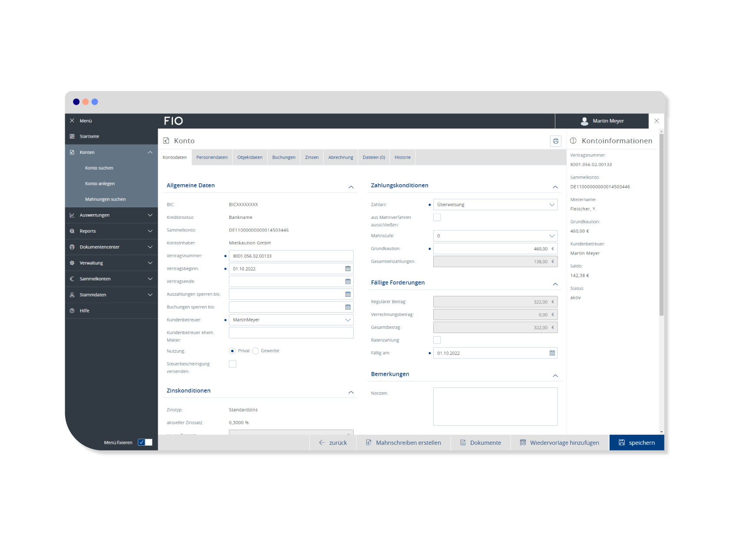Click the Hilfe question mark icon
Viewport: 730px width, 556px height.
point(72,311)
